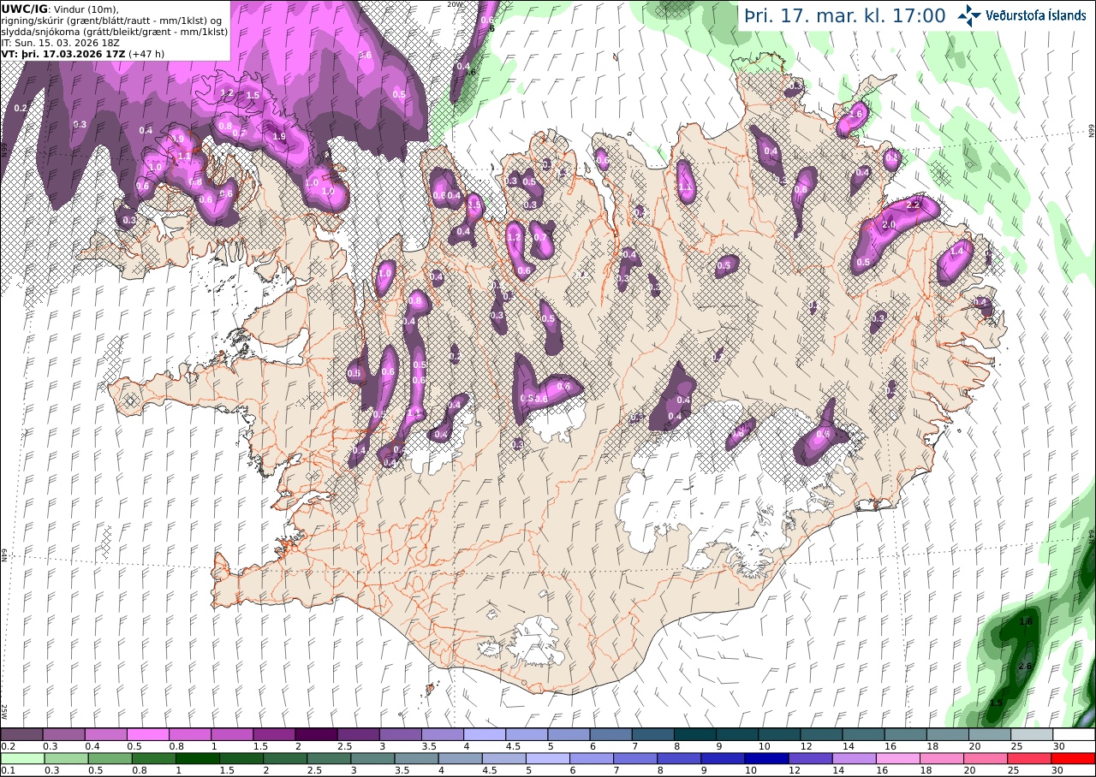Click the '20W' longitude label

pyautogui.click(x=456, y=4)
